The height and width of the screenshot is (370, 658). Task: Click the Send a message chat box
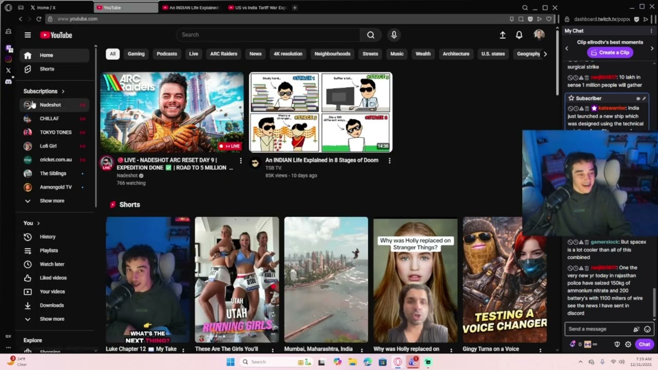pos(609,329)
